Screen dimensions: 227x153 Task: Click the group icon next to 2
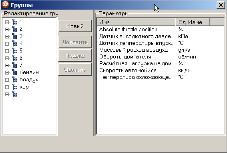(14, 29)
